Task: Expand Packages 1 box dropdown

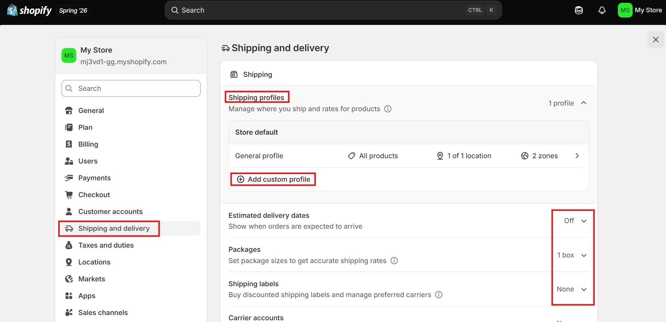Action: click(572, 255)
